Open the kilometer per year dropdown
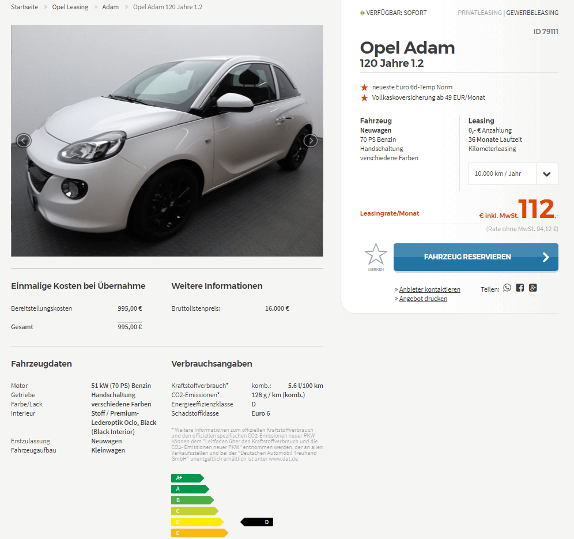Image resolution: width=574 pixels, height=539 pixels. (513, 174)
